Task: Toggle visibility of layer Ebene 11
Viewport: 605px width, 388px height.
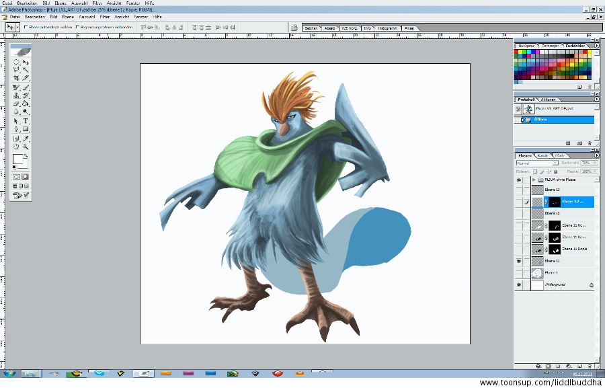Action: tap(518, 260)
